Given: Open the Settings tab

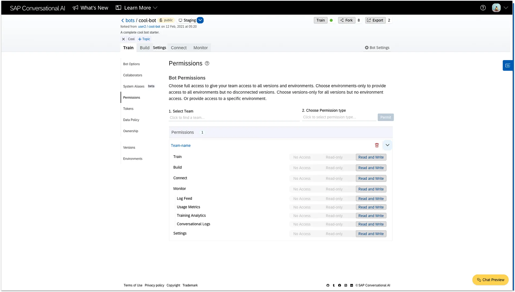Looking at the screenshot, I should click(159, 48).
